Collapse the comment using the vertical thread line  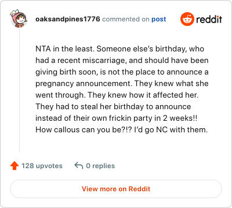(19, 90)
